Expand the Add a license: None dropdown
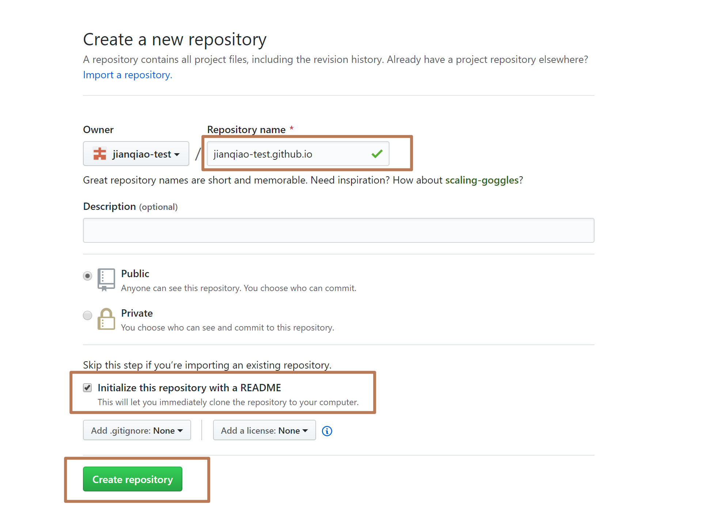Image resolution: width=706 pixels, height=513 pixels. point(264,430)
